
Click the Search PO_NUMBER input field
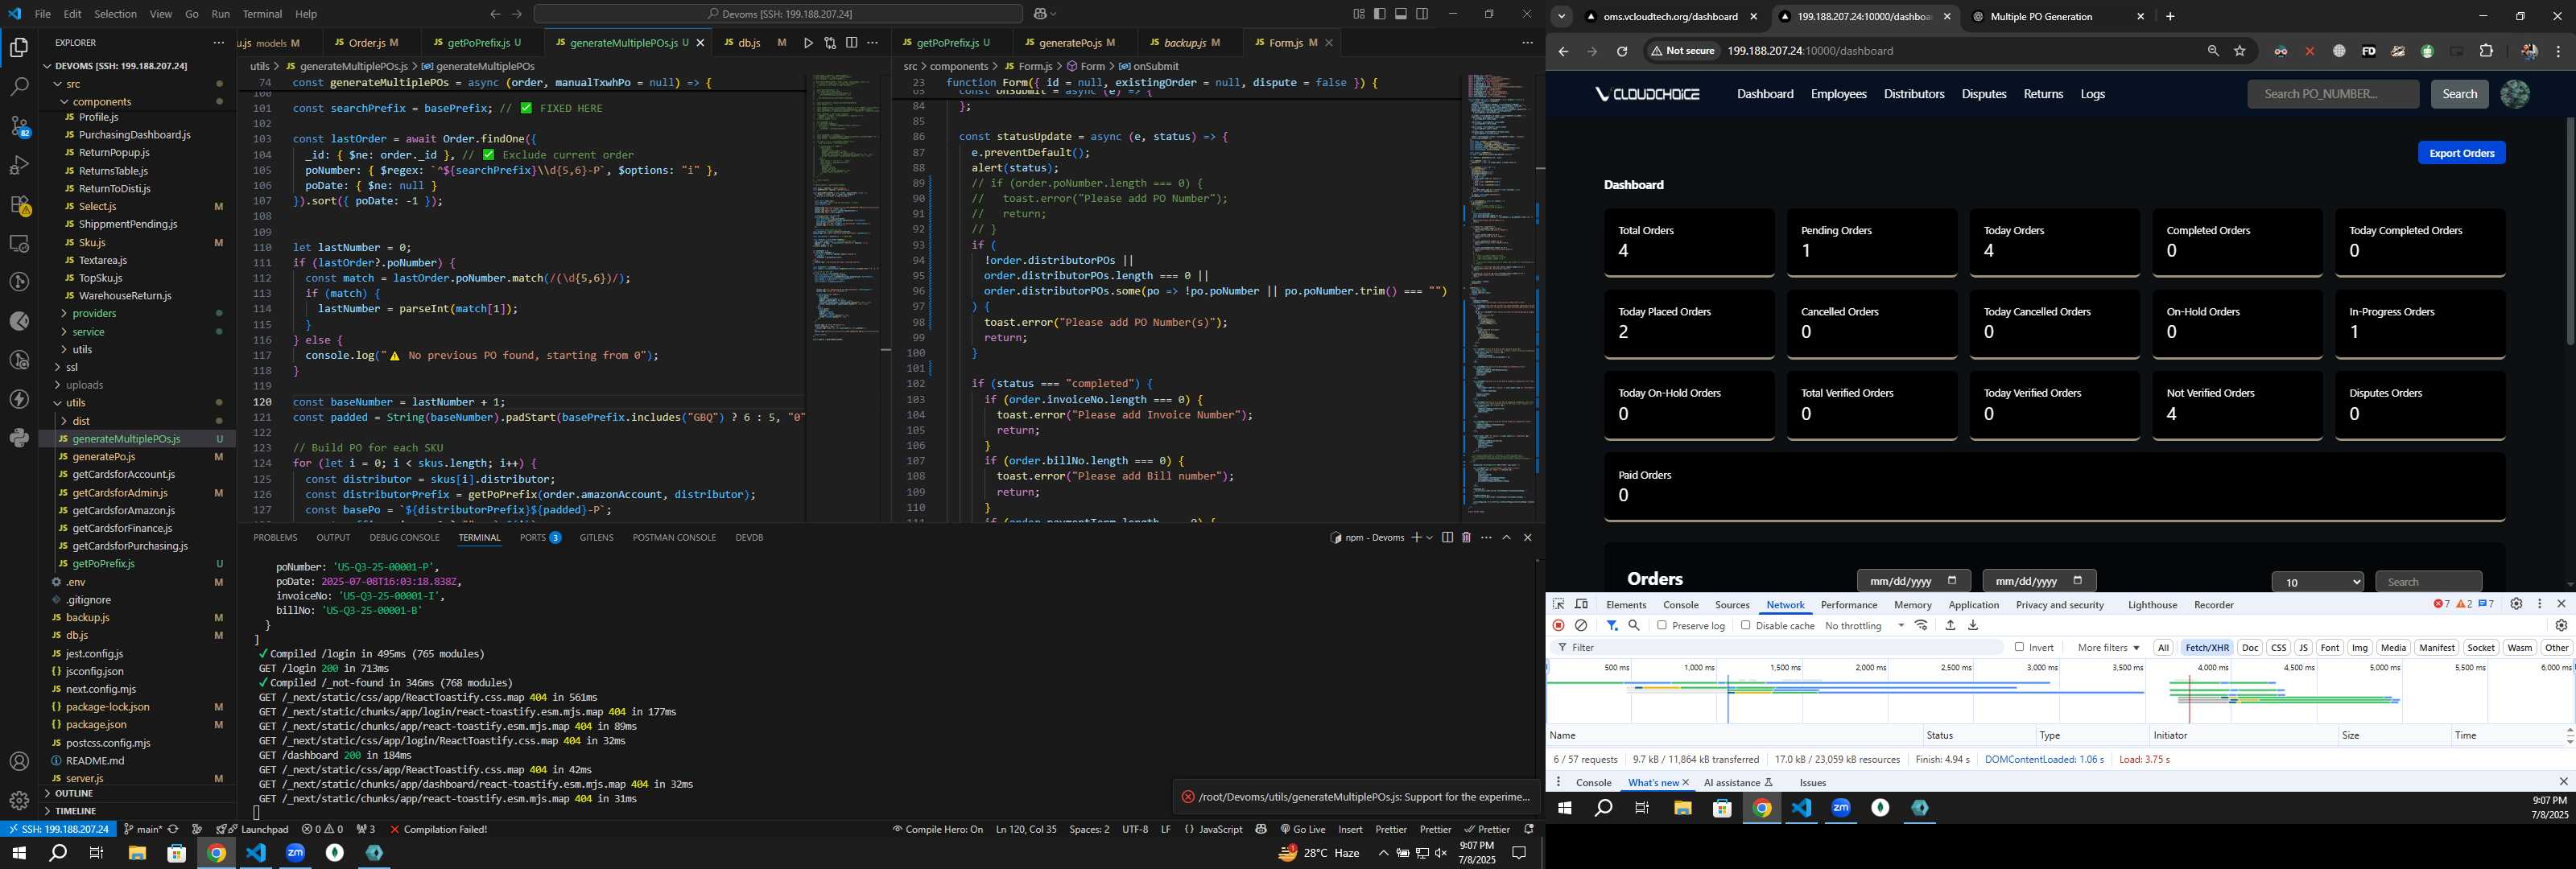pyautogui.click(x=2332, y=94)
